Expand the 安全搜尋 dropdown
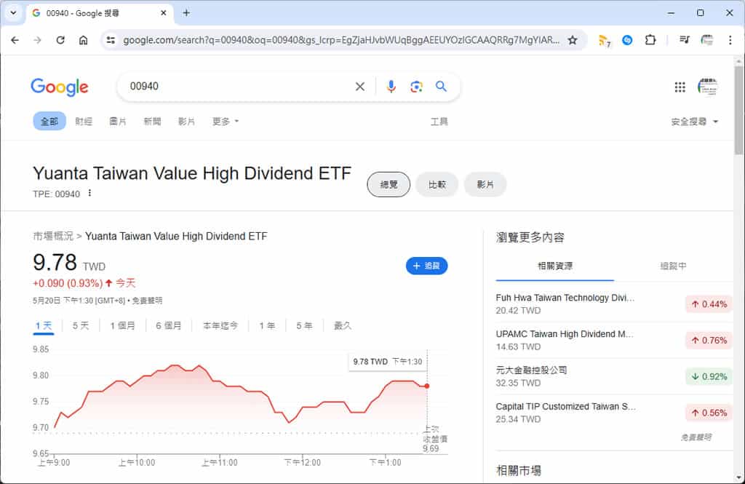Viewport: 745px width, 484px height. pos(694,122)
